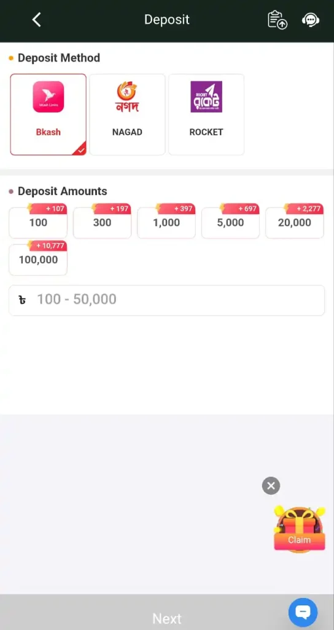The height and width of the screenshot is (630, 334).
Task: Open the deposit records clipboard icon
Action: (277, 20)
